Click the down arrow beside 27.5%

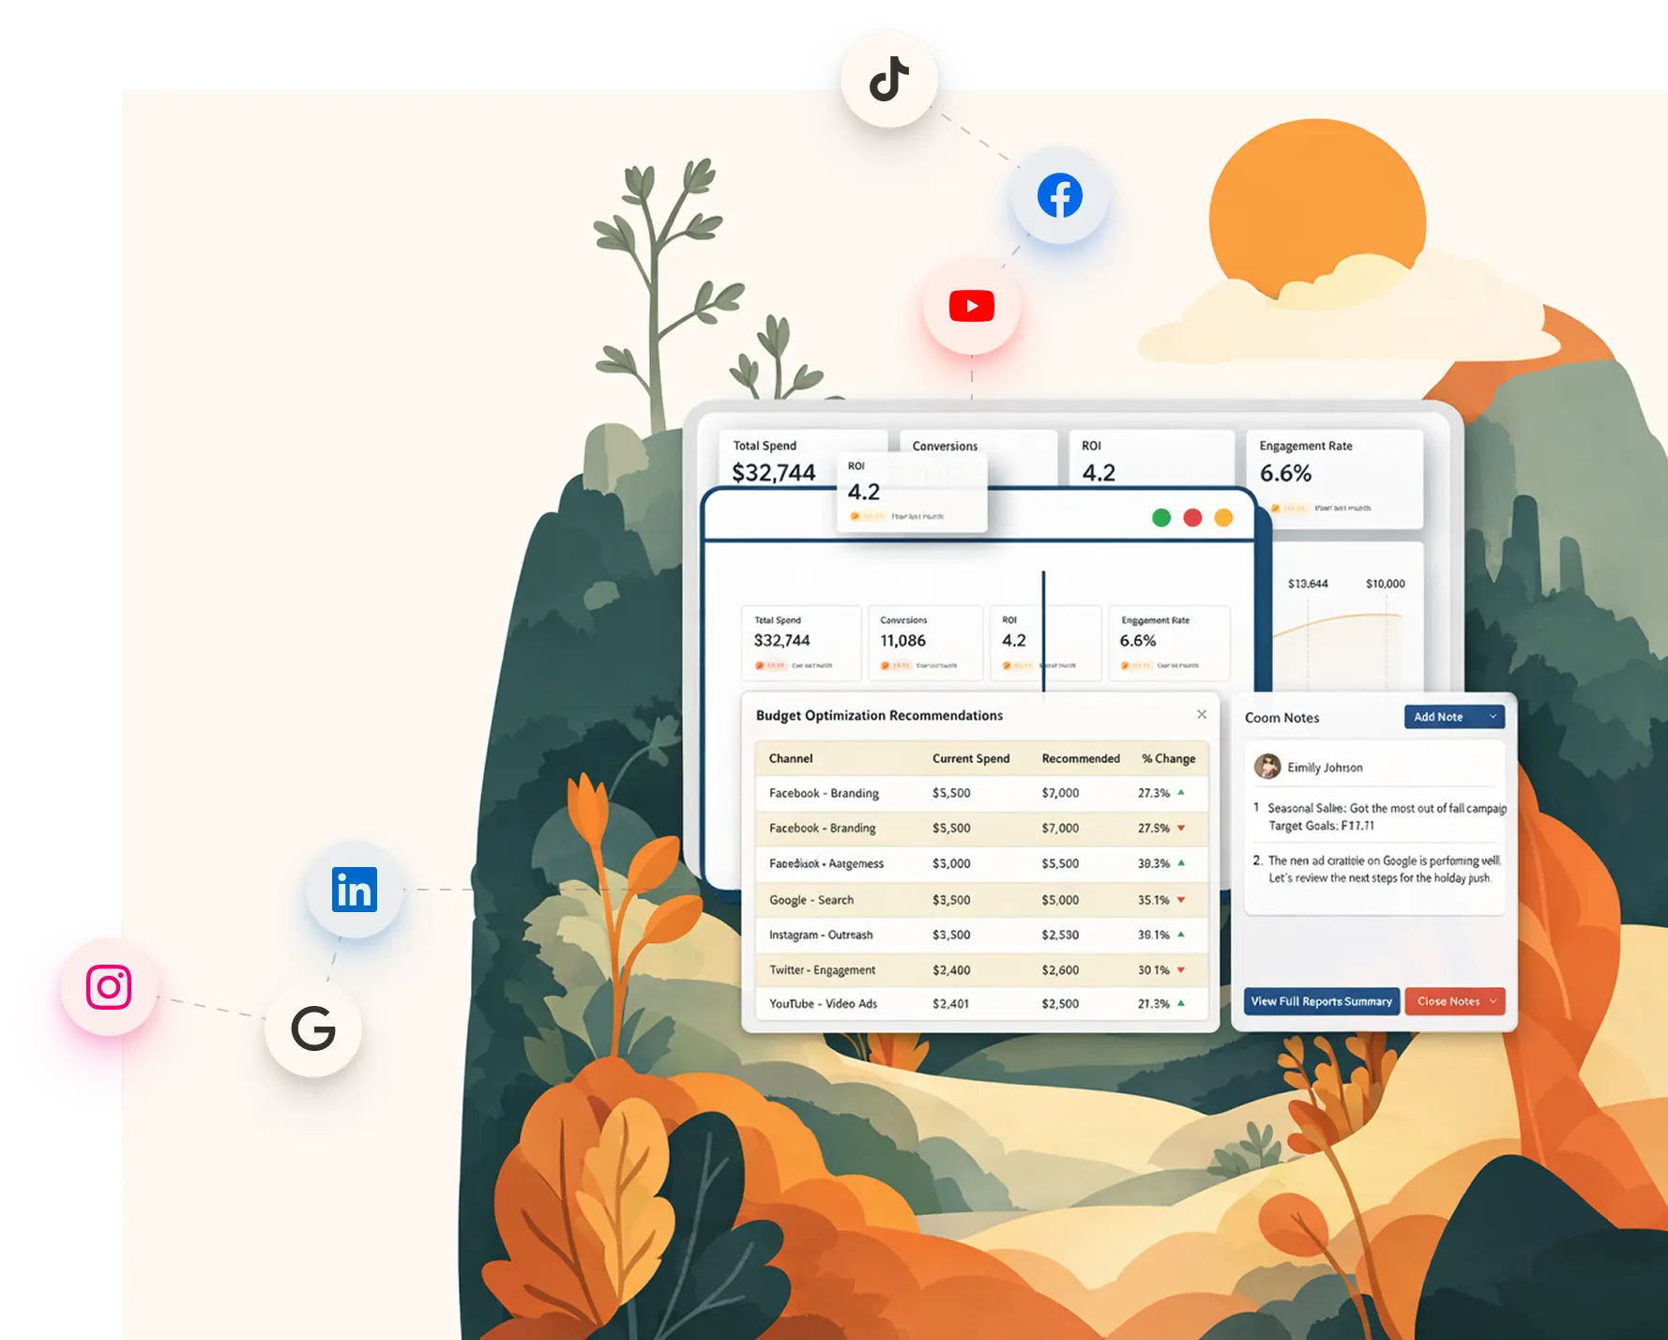[1181, 828]
